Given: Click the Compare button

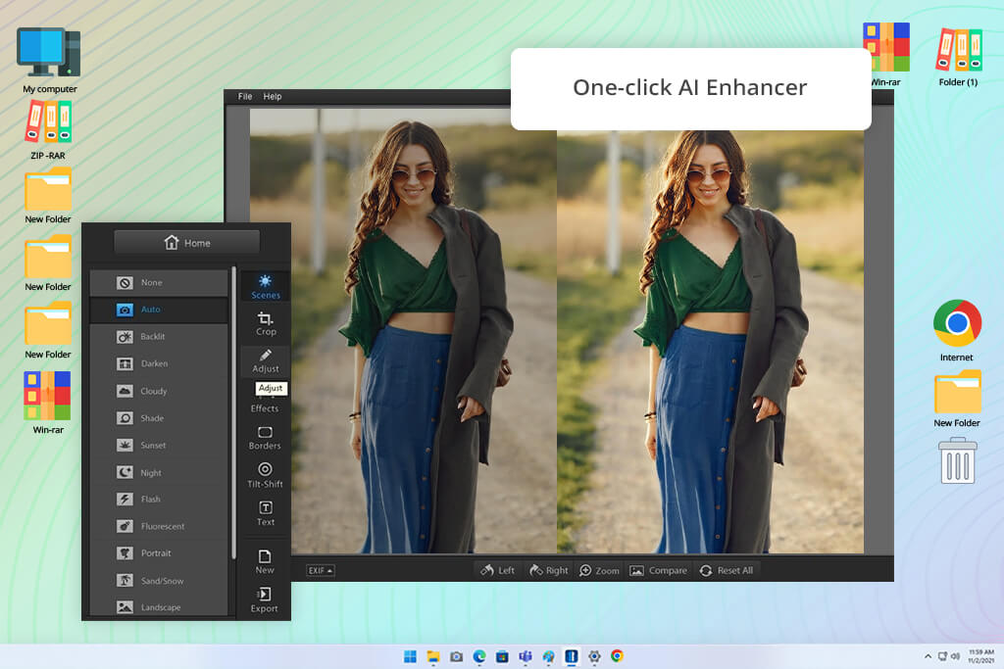Looking at the screenshot, I should (658, 570).
